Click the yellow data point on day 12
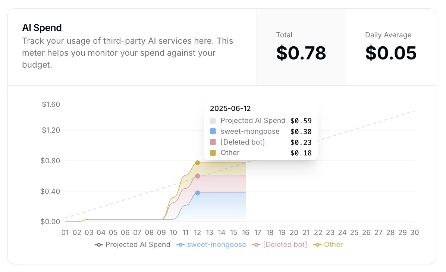The width and height of the screenshot is (446, 272). click(x=198, y=163)
